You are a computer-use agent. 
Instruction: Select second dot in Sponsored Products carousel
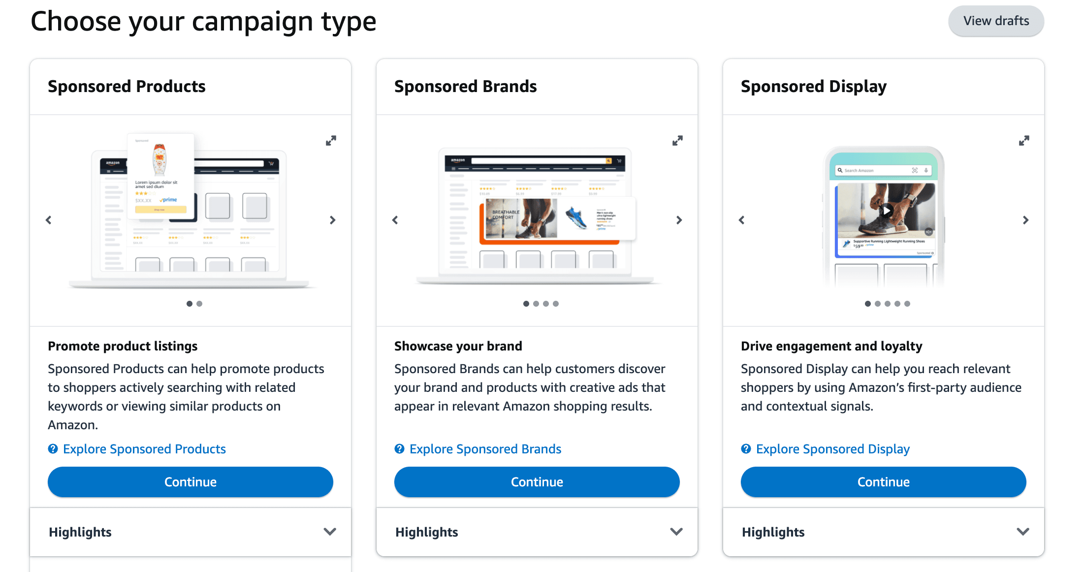pyautogui.click(x=199, y=304)
